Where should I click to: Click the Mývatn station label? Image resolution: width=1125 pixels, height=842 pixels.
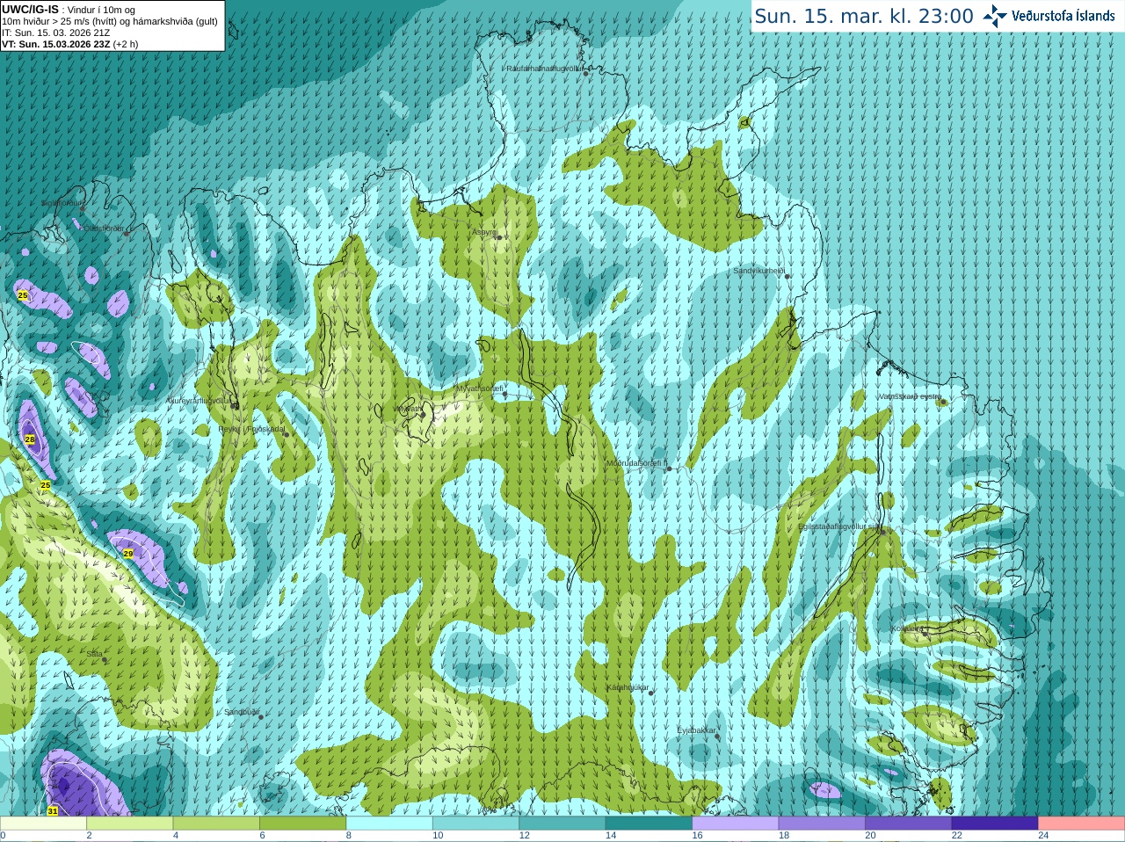click(x=408, y=408)
